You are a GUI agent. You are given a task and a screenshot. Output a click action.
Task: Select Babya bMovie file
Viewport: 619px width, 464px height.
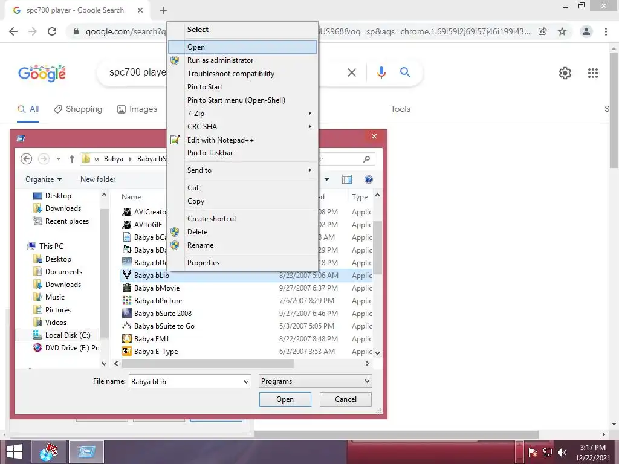(x=247, y=288)
